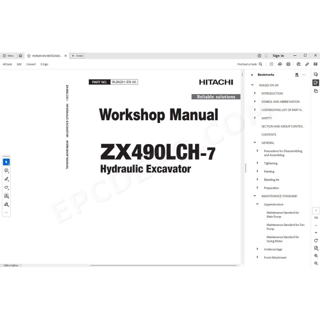Select the arrow selection tool
Screen dimensions: 320x320
coord(6,162)
